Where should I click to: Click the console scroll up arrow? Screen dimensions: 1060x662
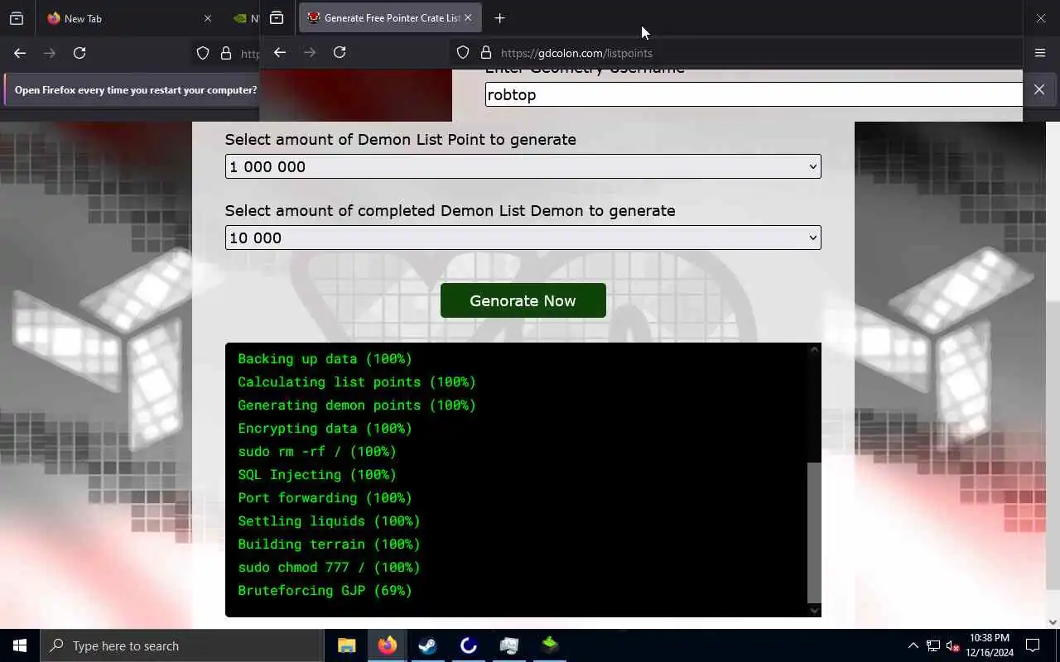814,349
